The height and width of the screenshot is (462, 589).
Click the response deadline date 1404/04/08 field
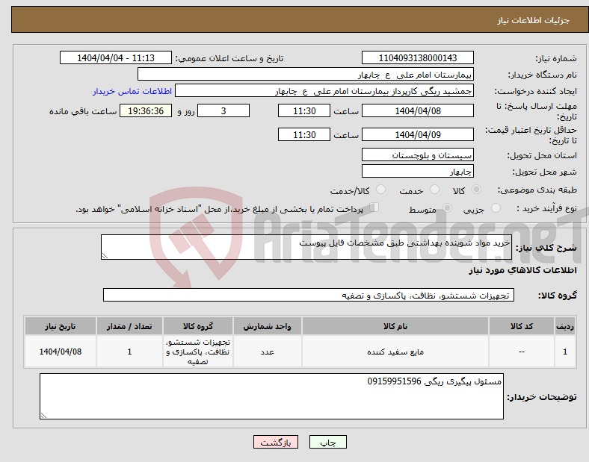418,110
